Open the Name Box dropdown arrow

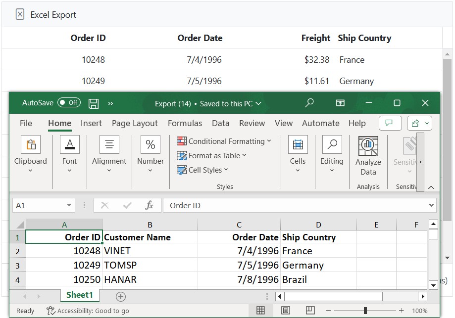[69, 206]
